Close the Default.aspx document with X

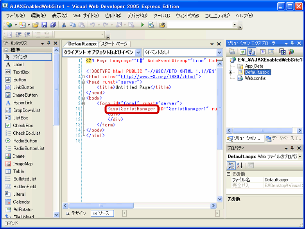click(219, 44)
